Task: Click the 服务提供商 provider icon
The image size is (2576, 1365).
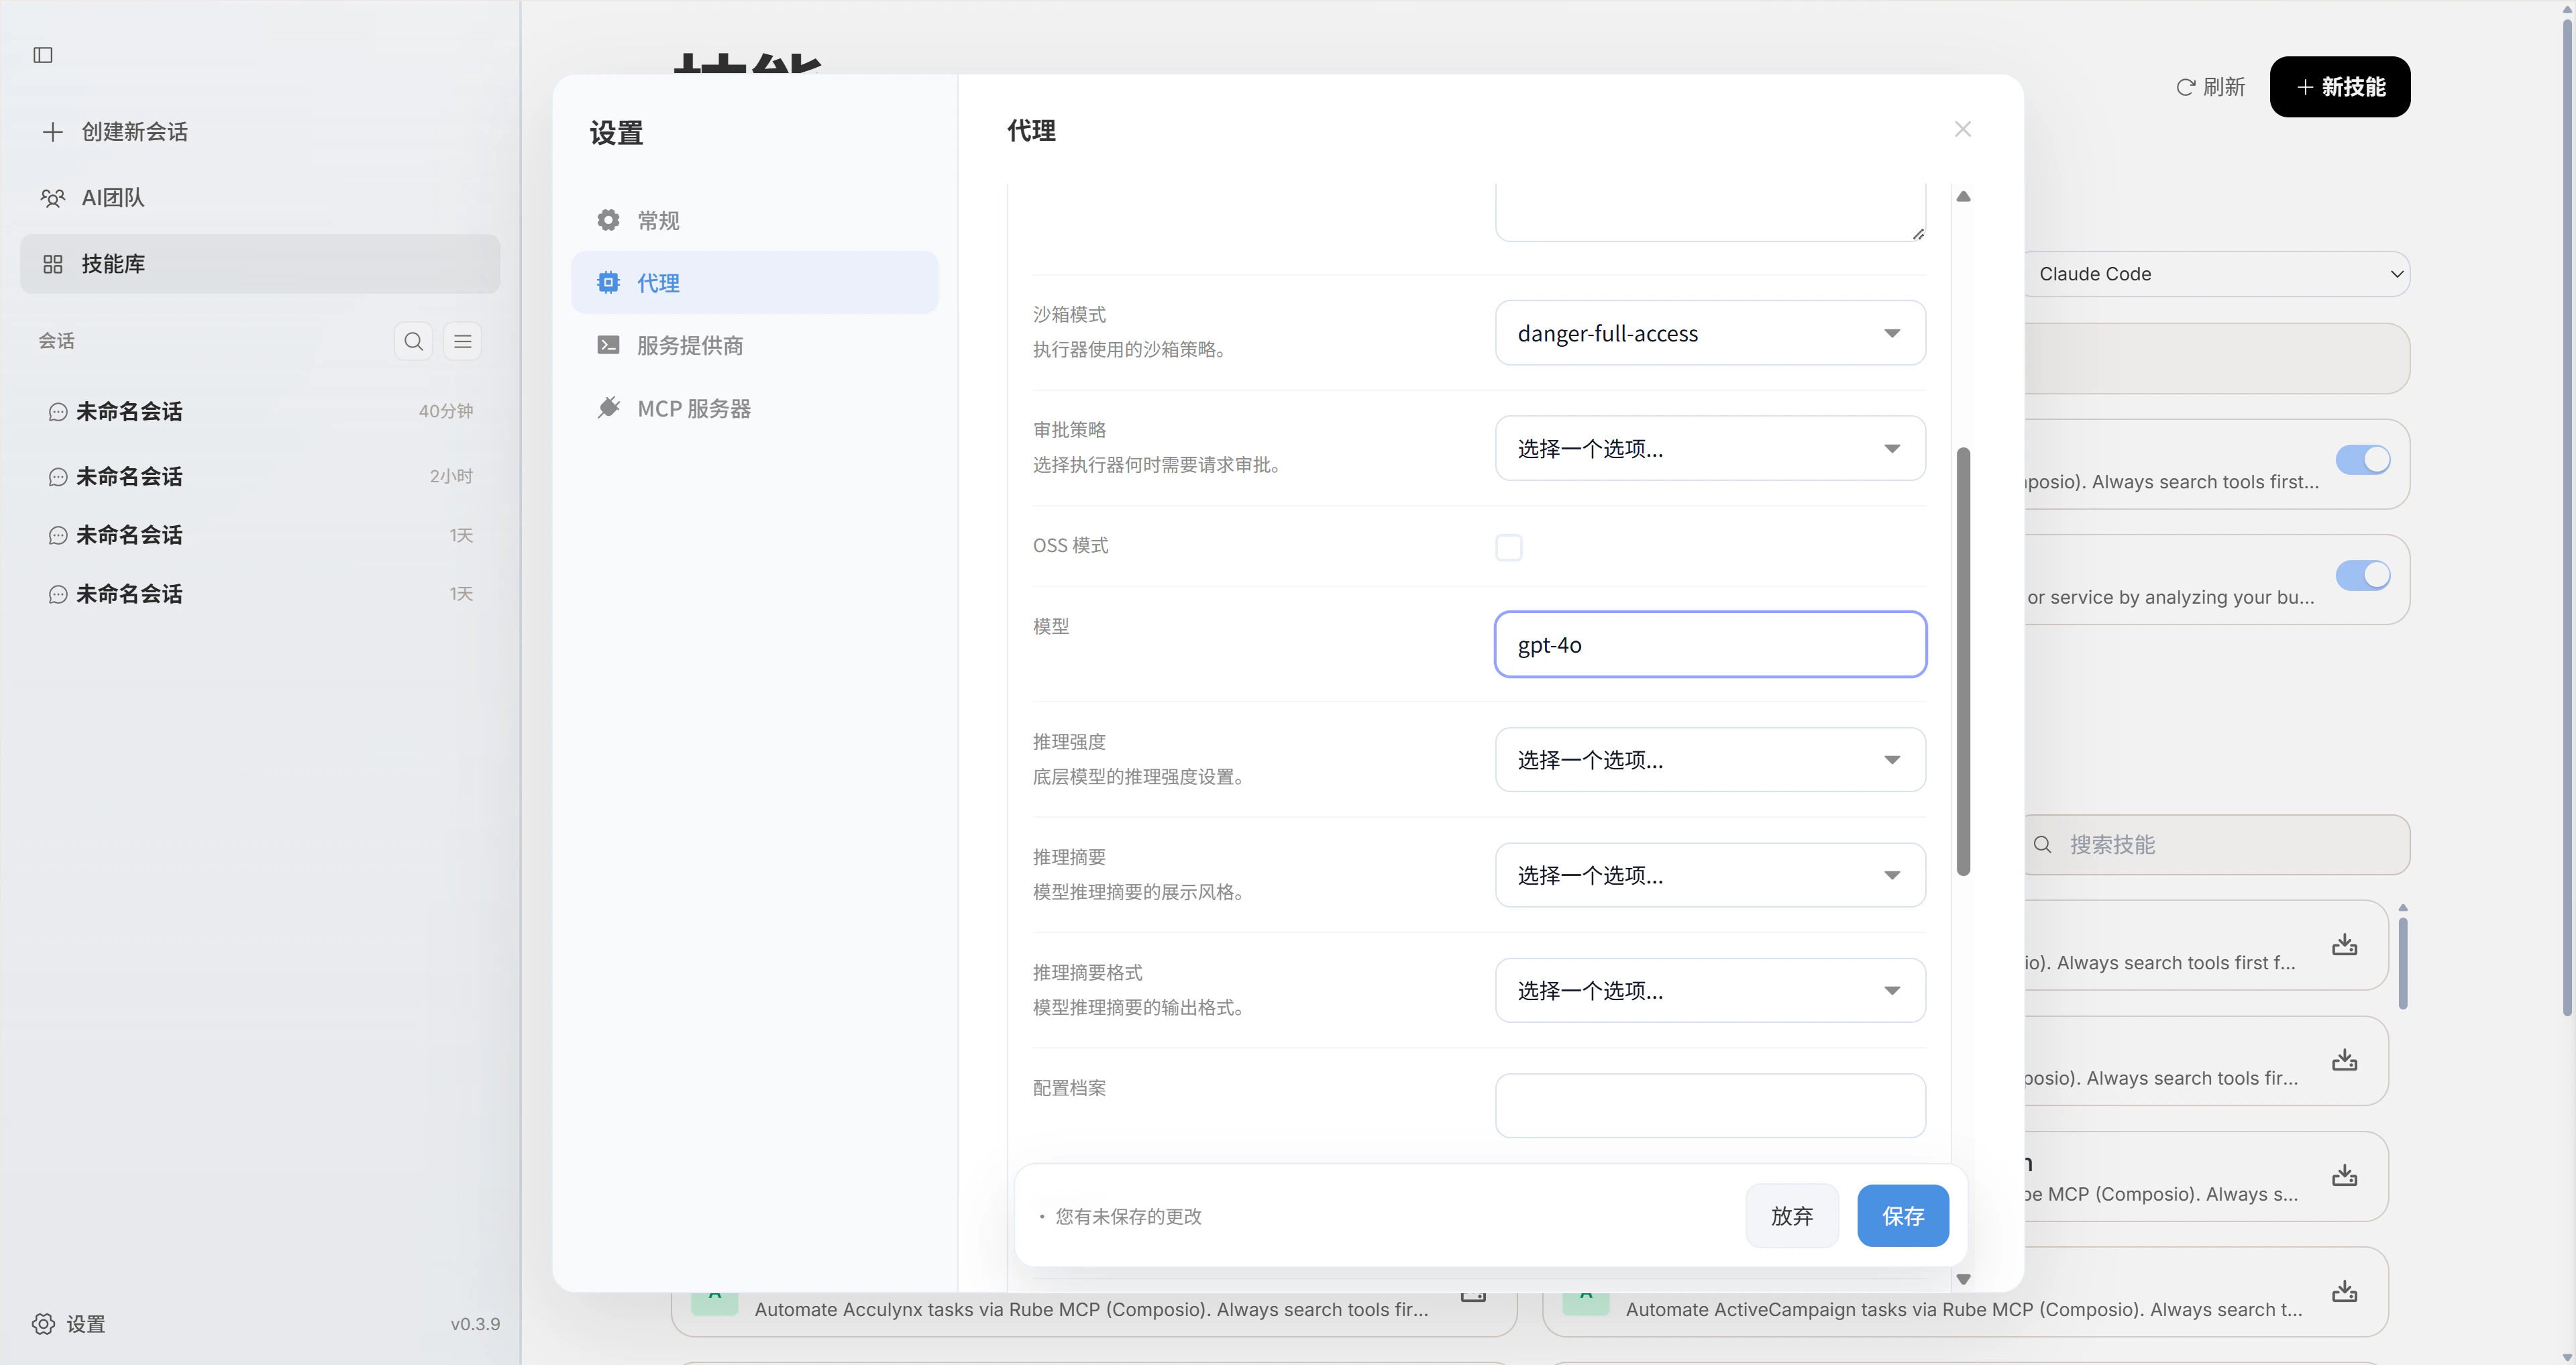Action: (x=608, y=344)
